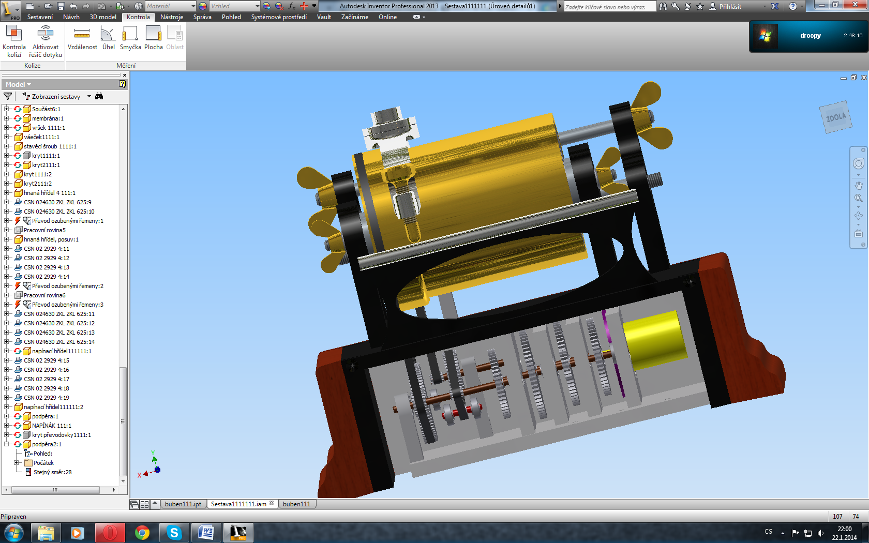Pick the Plocha area measurement tool
The width and height of the screenshot is (869, 543).
153,39
